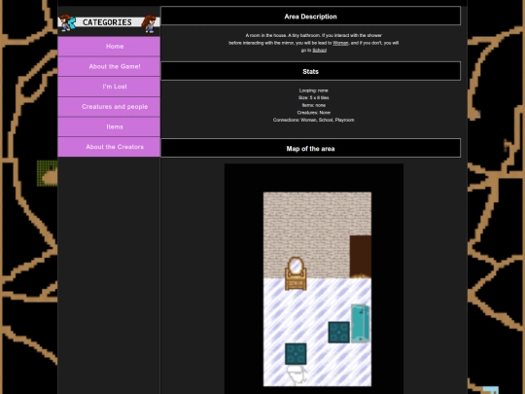Click the Connections: Woman, School, Playroom line
The height and width of the screenshot is (394, 525).
coord(313,120)
